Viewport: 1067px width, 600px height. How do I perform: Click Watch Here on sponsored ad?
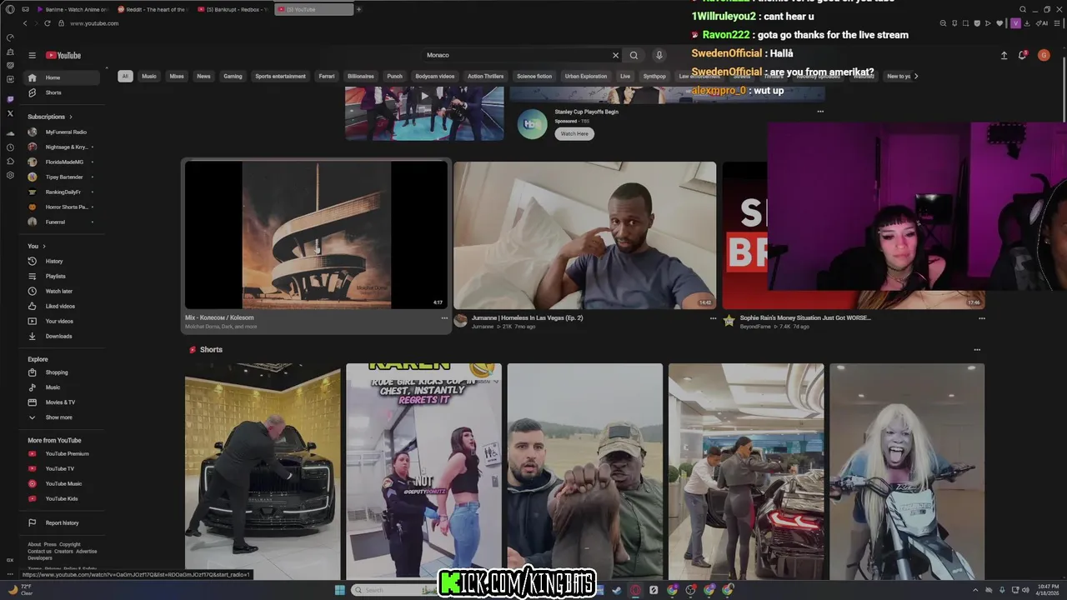574,133
